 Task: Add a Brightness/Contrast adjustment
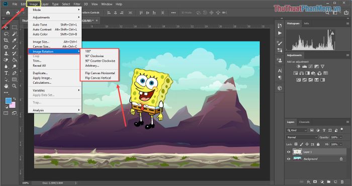point(298,66)
